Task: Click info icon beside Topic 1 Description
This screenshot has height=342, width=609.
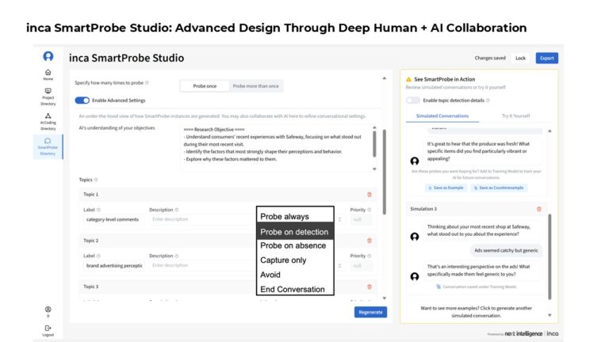Action: tap(177, 210)
